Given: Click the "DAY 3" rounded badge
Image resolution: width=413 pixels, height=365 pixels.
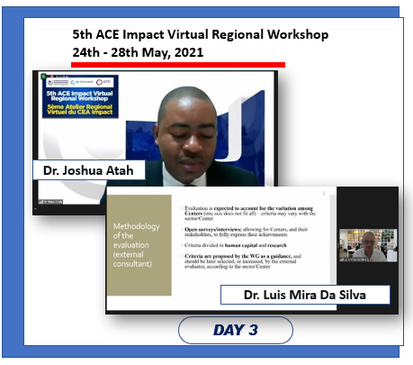Looking at the screenshot, I should pos(236,330).
